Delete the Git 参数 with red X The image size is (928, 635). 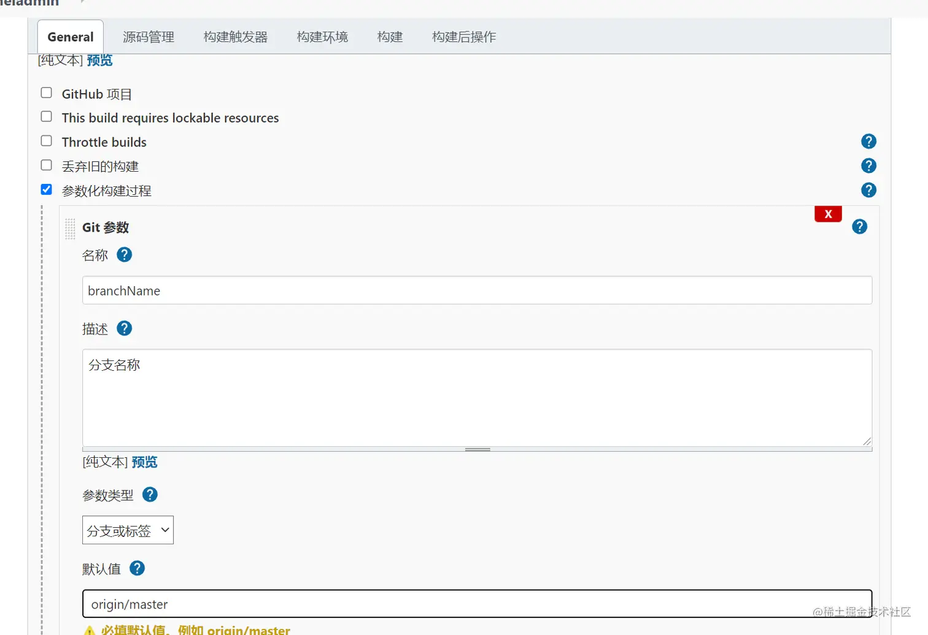tap(828, 214)
